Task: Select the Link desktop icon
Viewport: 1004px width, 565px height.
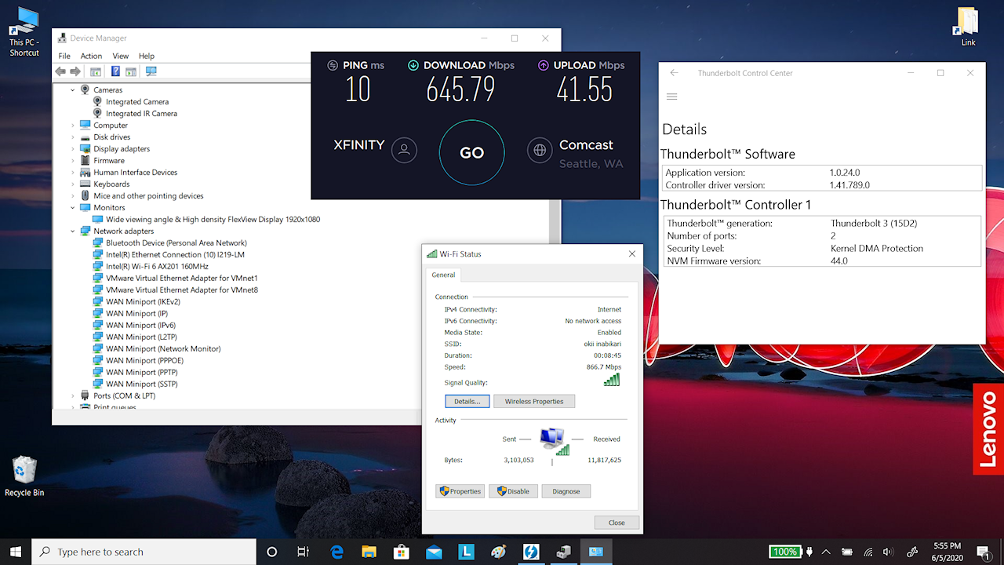Action: click(969, 27)
